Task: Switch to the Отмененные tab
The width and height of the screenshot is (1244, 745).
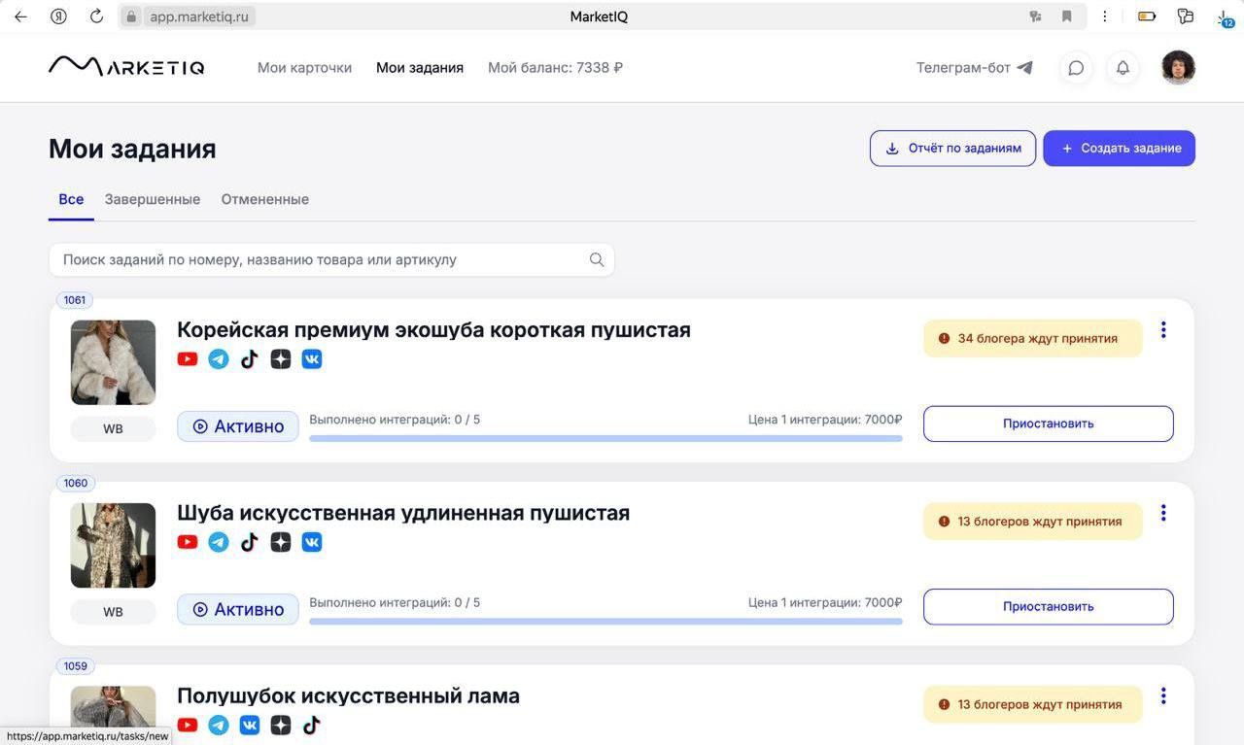Action: (265, 199)
